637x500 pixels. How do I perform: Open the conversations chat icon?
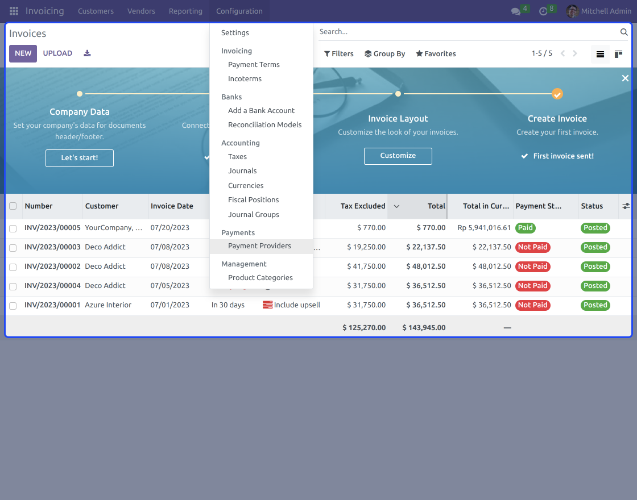(x=516, y=11)
